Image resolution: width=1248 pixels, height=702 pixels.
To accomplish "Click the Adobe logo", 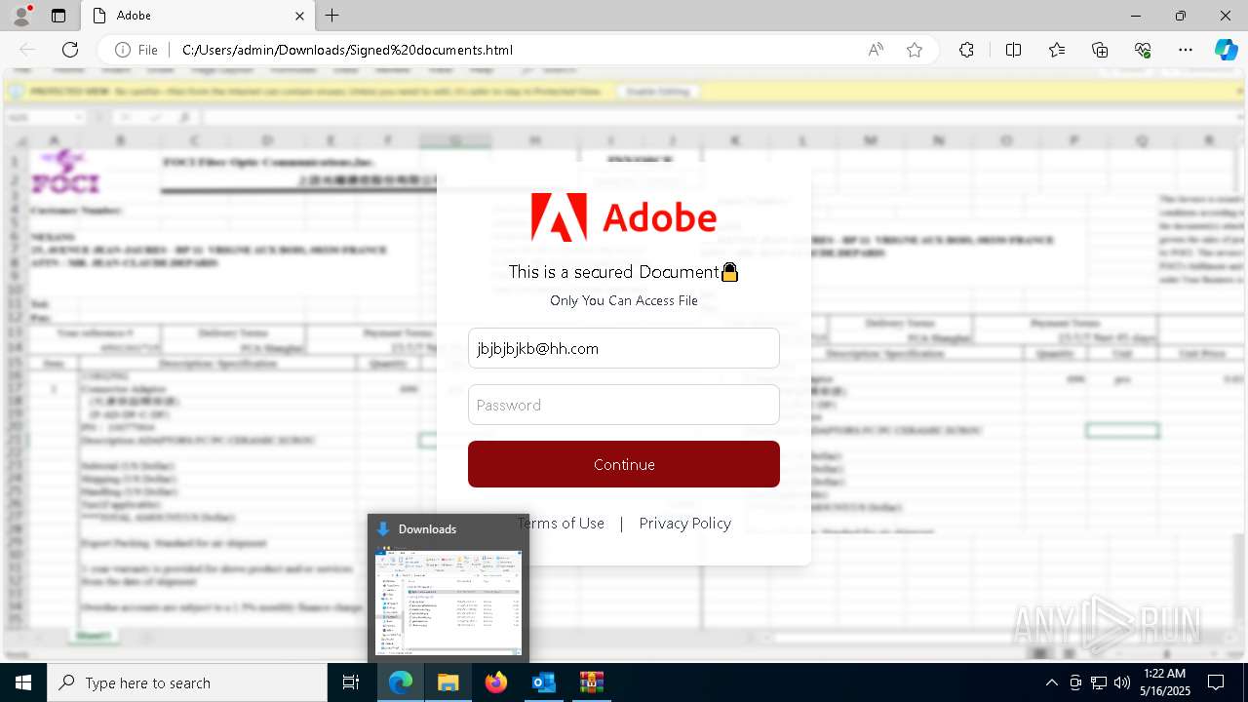I will 624,216.
